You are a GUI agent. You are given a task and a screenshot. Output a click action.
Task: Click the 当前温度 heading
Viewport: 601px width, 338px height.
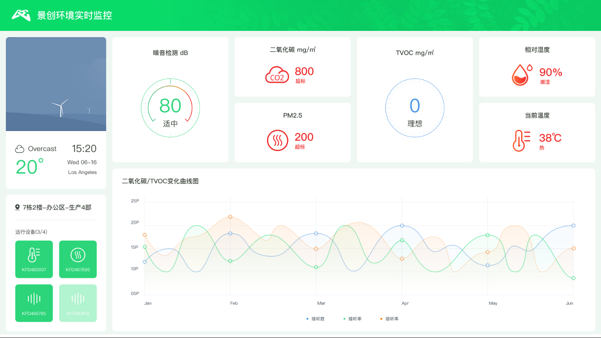point(537,116)
